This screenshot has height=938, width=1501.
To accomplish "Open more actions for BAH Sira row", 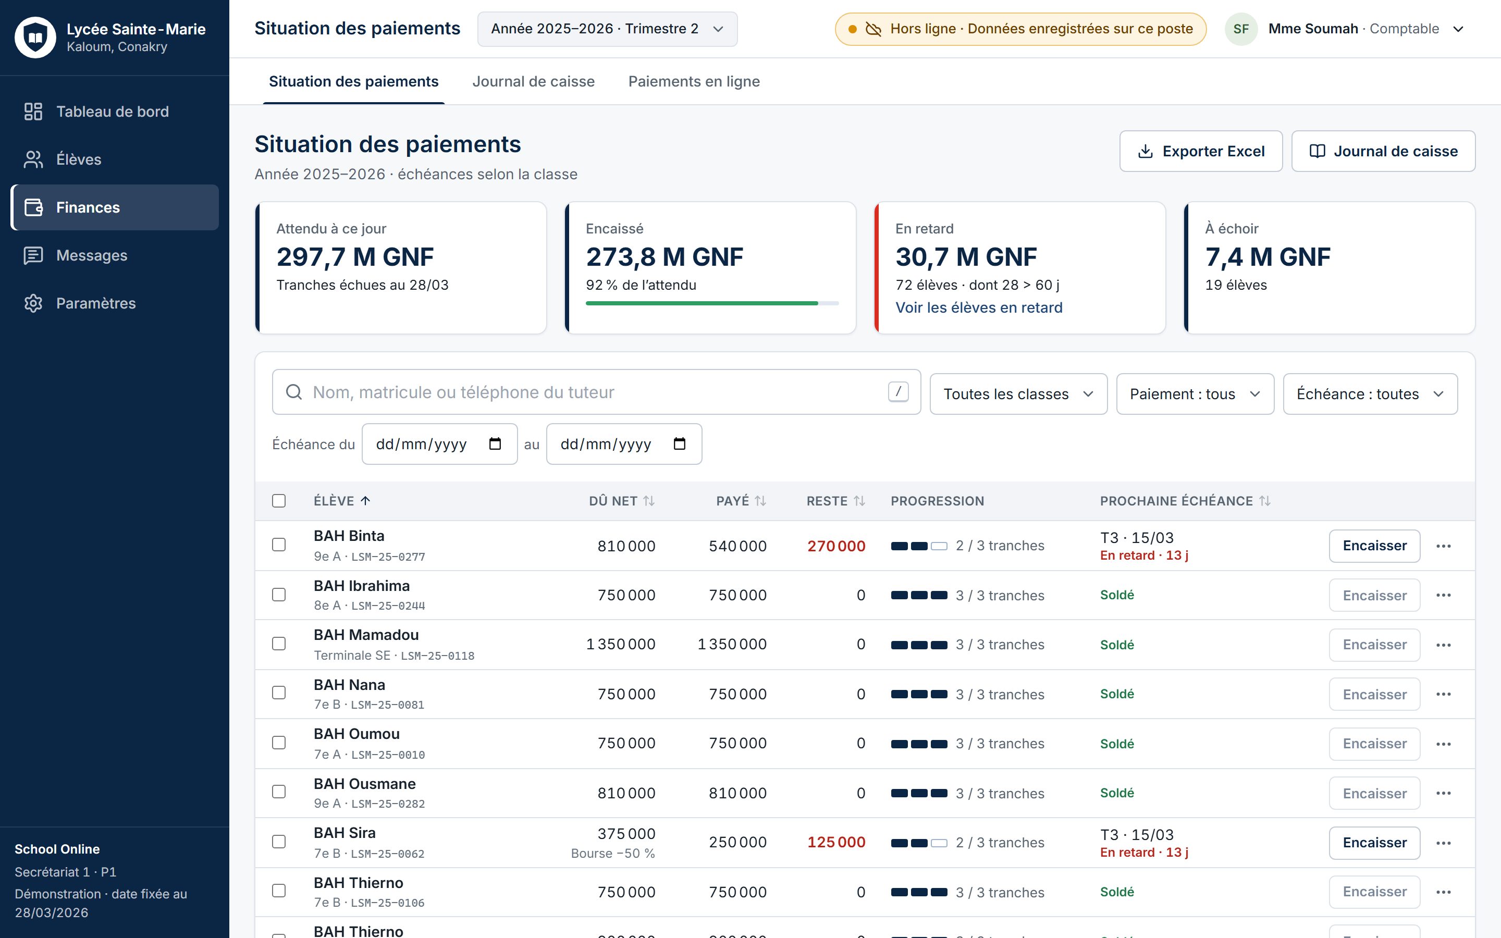I will [x=1443, y=843].
